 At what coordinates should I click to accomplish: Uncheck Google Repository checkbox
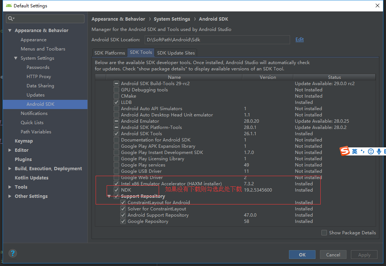click(x=123, y=221)
